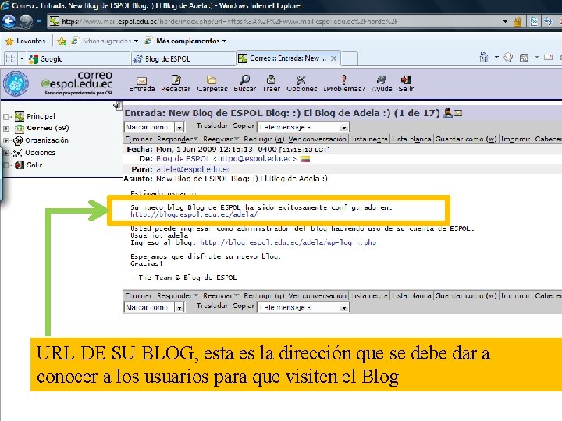Open the top 'Este mensaje a' folder dropdown
562x421 pixels.
pos(303,127)
